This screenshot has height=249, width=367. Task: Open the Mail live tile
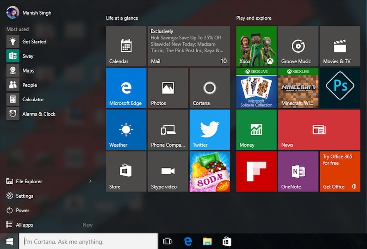coord(189,46)
